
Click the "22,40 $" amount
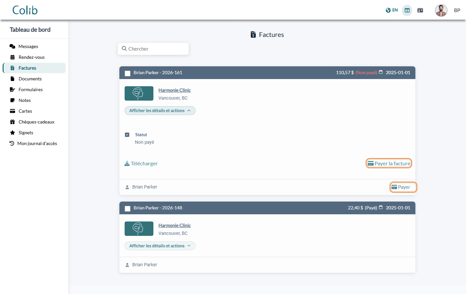point(355,208)
